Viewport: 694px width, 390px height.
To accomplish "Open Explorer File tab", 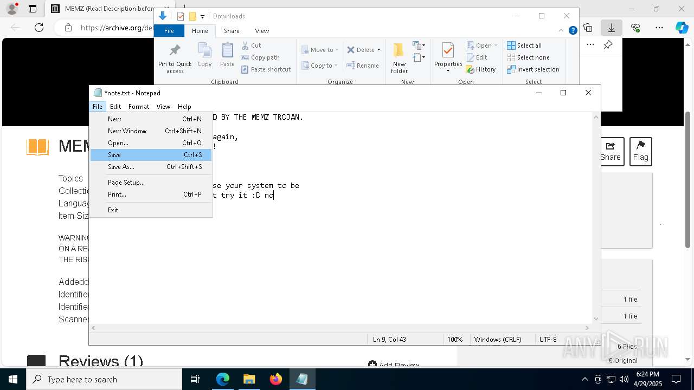I will coord(169,31).
